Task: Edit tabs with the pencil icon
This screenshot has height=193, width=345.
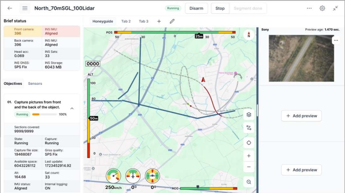Action: pyautogui.click(x=172, y=21)
